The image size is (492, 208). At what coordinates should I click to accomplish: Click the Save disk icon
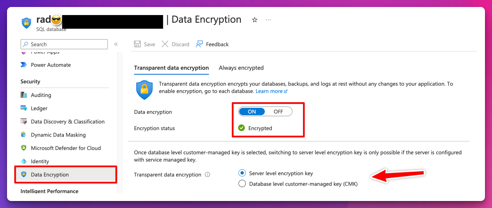(x=137, y=44)
